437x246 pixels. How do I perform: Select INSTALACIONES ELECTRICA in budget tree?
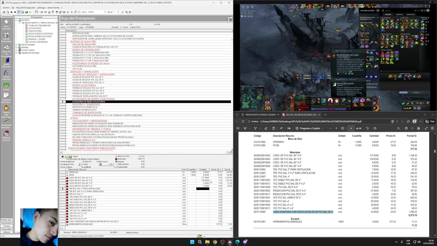coord(40,36)
